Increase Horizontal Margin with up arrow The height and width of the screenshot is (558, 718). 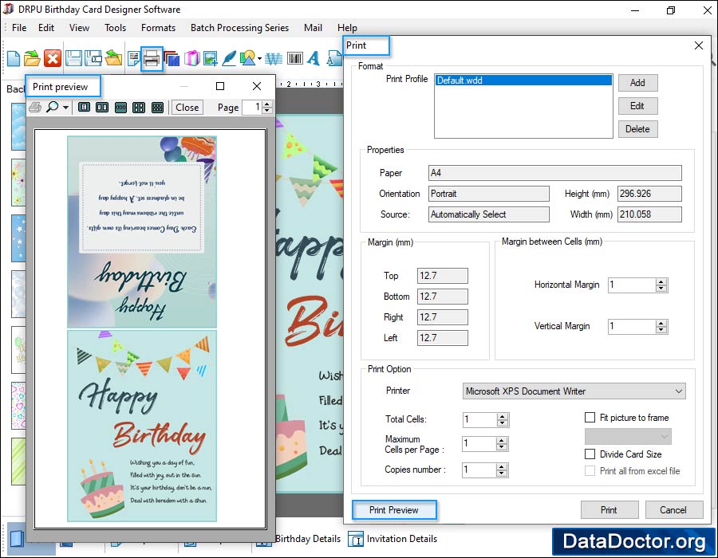661,281
